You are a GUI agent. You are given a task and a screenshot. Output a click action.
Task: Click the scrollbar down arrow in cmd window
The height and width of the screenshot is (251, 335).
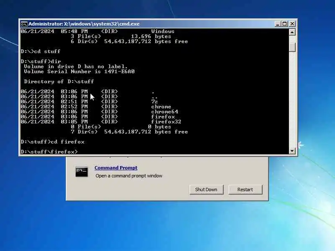(292, 151)
